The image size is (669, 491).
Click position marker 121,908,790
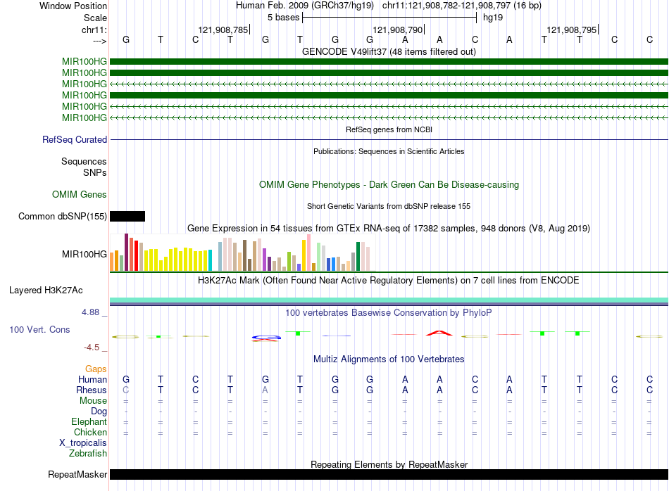[x=398, y=30]
